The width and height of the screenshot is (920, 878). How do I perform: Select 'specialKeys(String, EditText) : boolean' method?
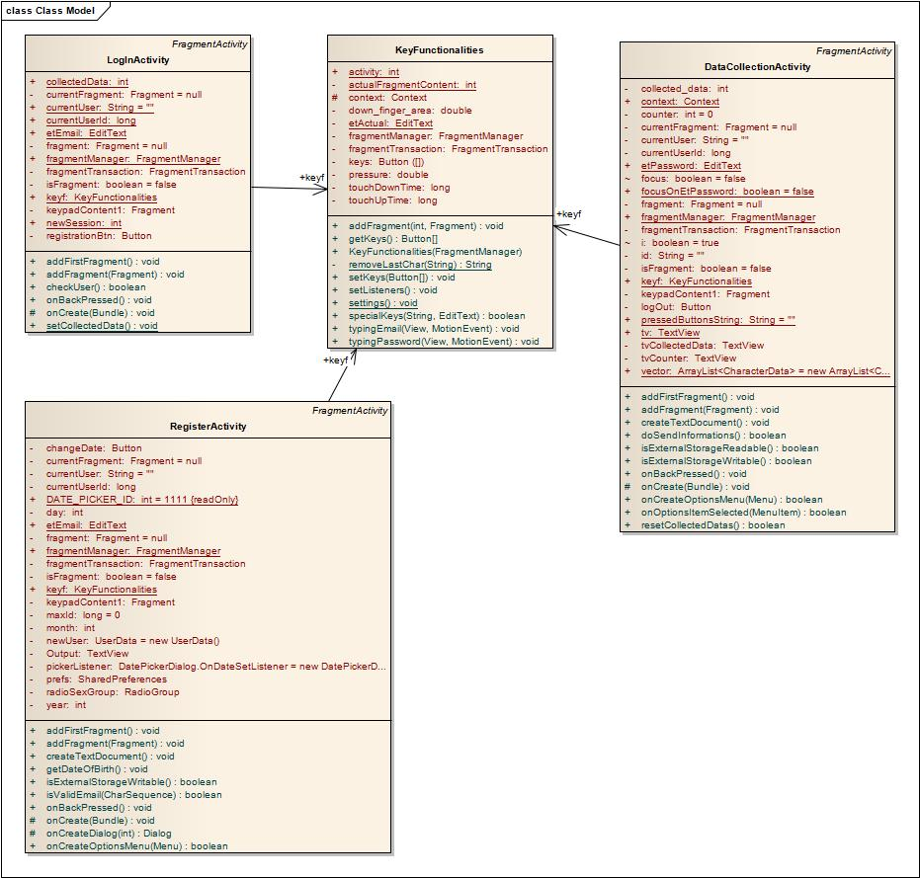[437, 317]
